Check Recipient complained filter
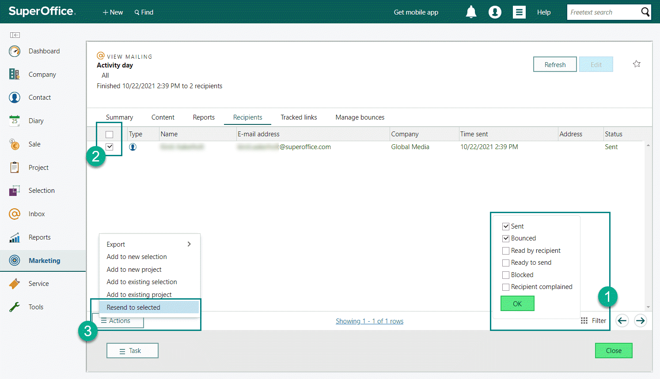This screenshot has height=379, width=660. click(506, 287)
